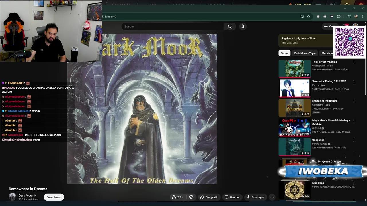Click Samurai X Ending 1 Full OST title
Viewport: 367px width, 206px height.
(x=329, y=81)
